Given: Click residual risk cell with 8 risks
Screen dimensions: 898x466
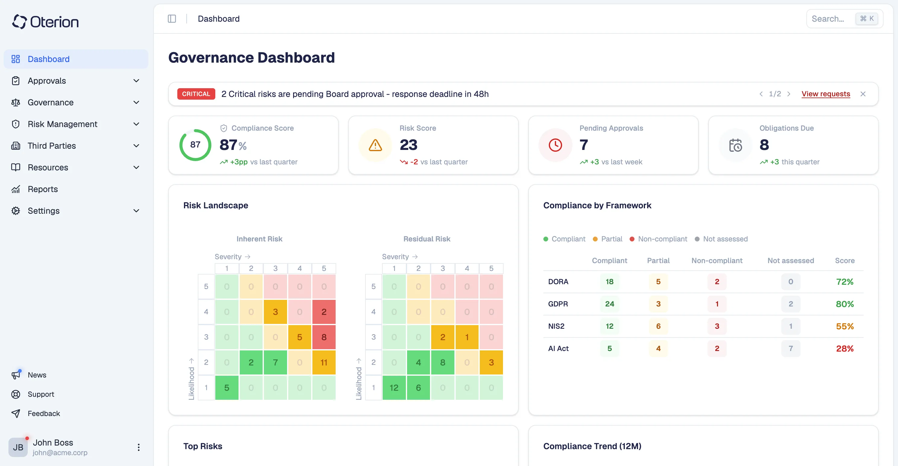Looking at the screenshot, I should click(442, 362).
